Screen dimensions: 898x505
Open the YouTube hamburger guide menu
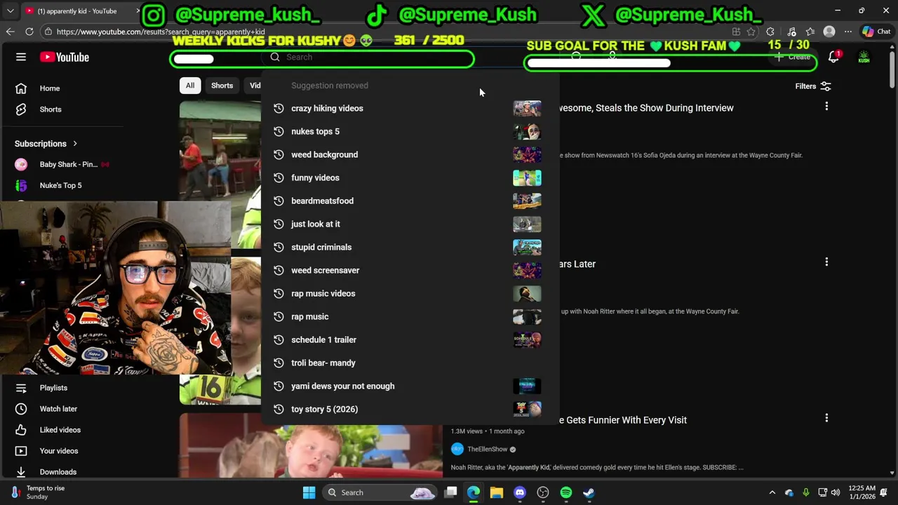(x=21, y=58)
